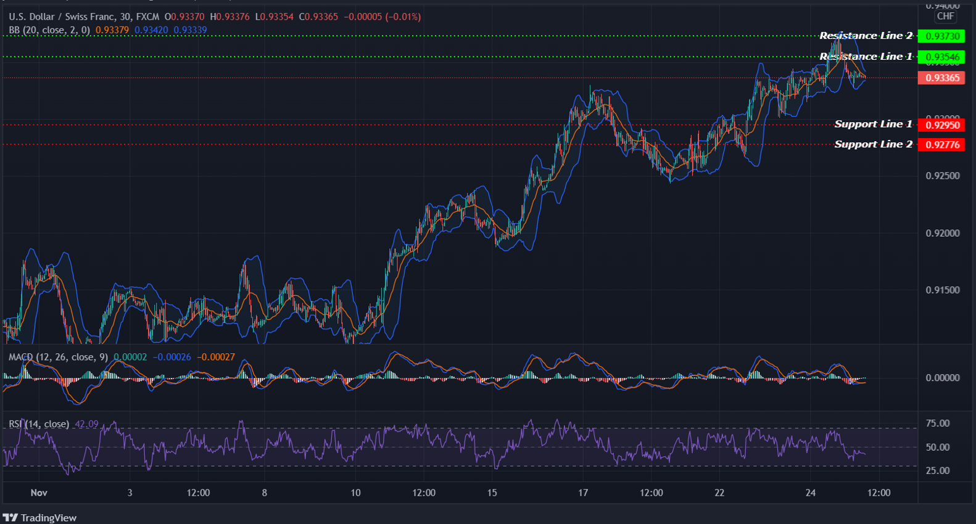
Task: Click the date 22 on time axis
Action: [x=719, y=493]
